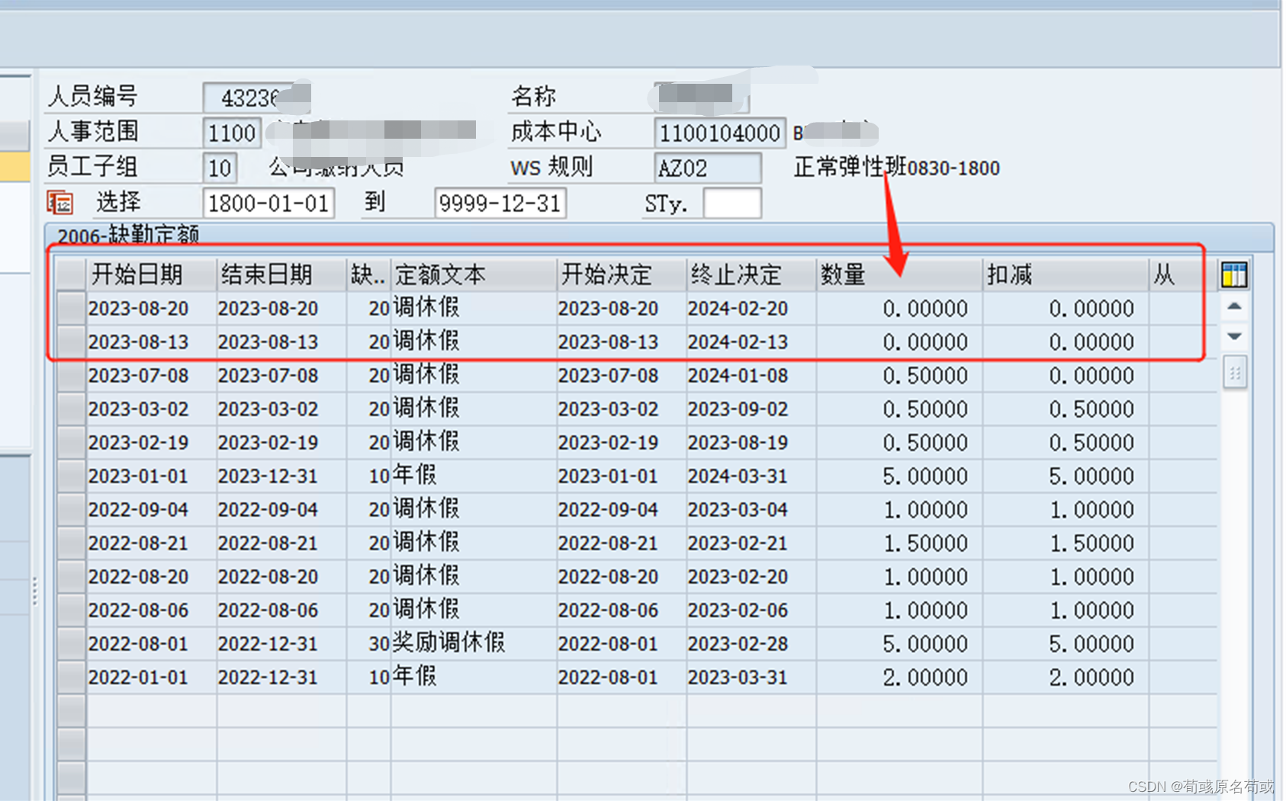Click termination date 2023-02-28 cell
The height and width of the screenshot is (801, 1286).
click(x=751, y=644)
